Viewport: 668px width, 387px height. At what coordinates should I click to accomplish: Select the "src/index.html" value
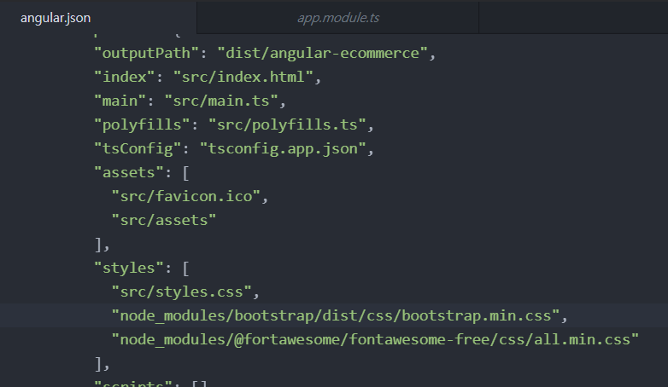coord(243,77)
